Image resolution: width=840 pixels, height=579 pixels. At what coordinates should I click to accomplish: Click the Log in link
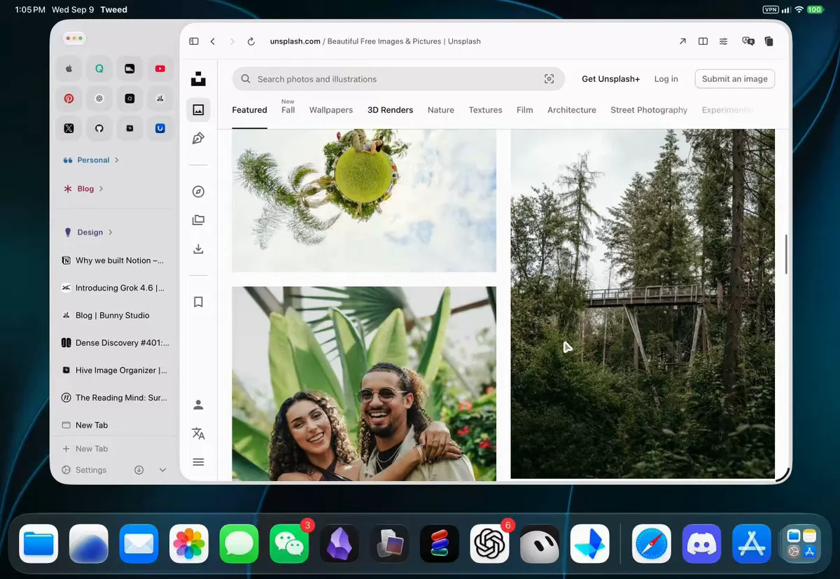click(666, 79)
